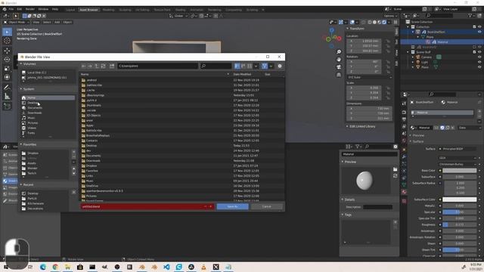This screenshot has height=272, width=484.
Task: Select the Cursor tool in viewport toolbar
Action: click(7, 41)
